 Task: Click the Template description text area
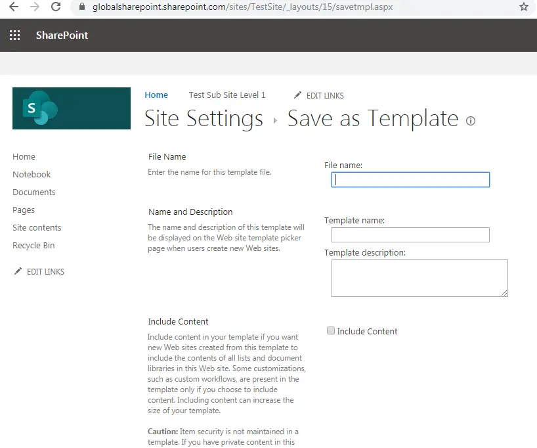pos(419,278)
